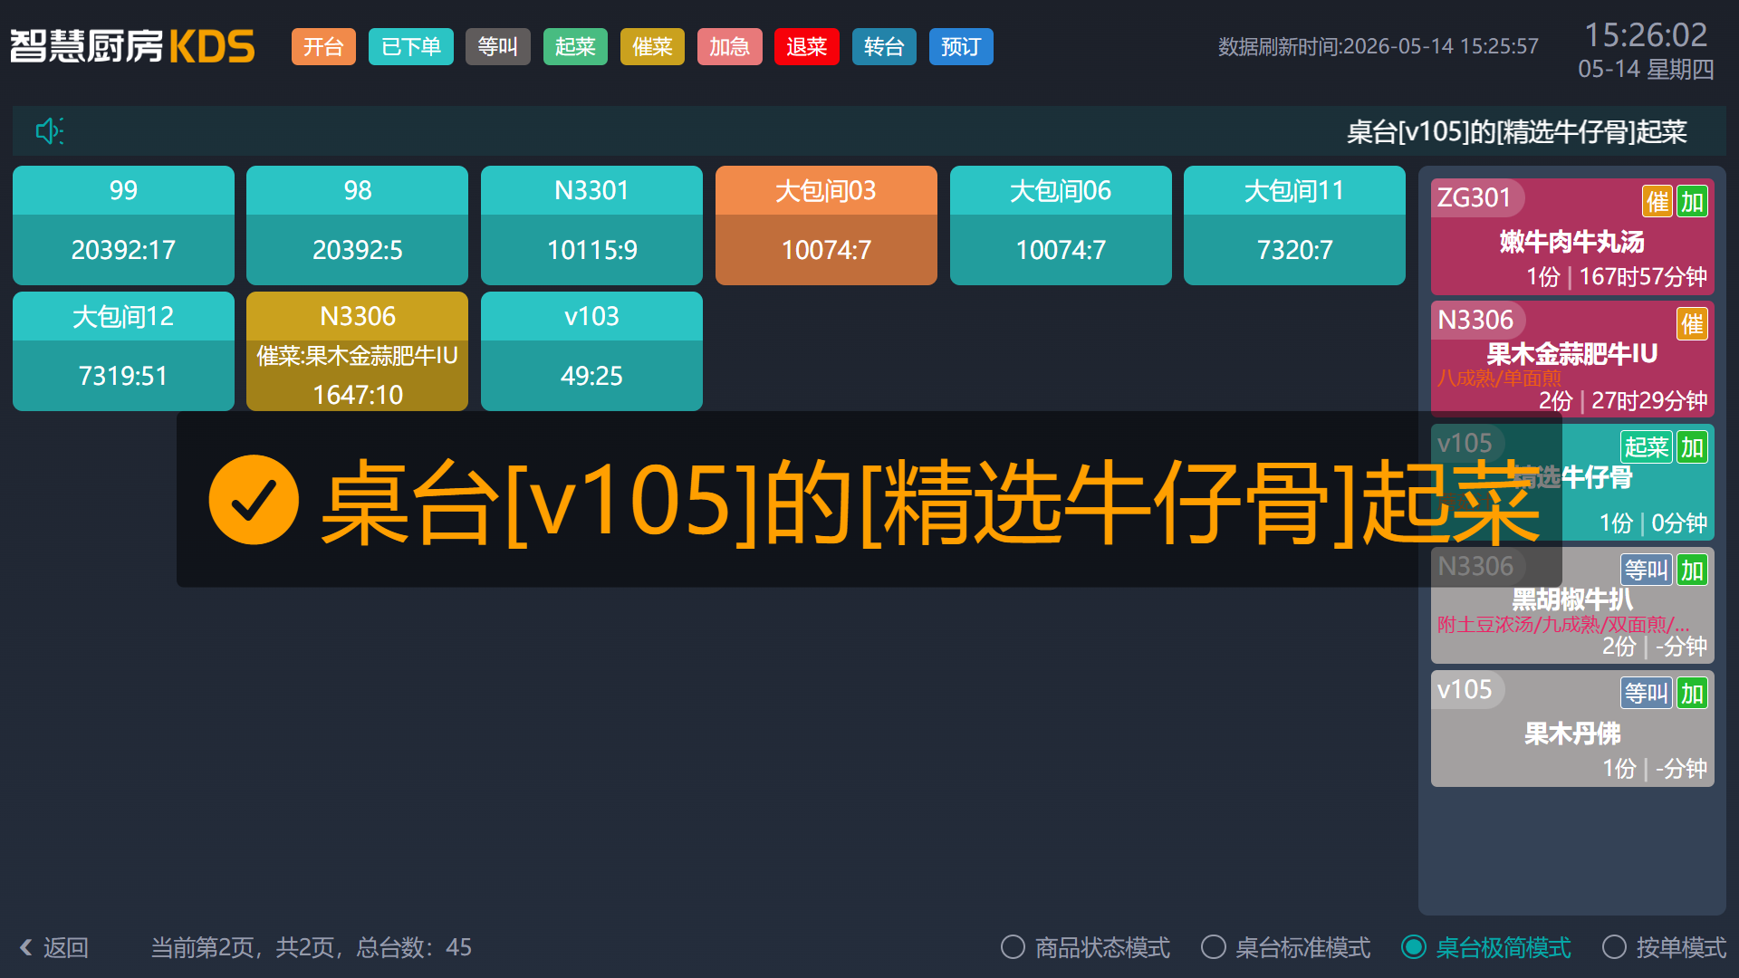
Task: Click the 数据刷新时间 timestamp
Action: point(1378,46)
